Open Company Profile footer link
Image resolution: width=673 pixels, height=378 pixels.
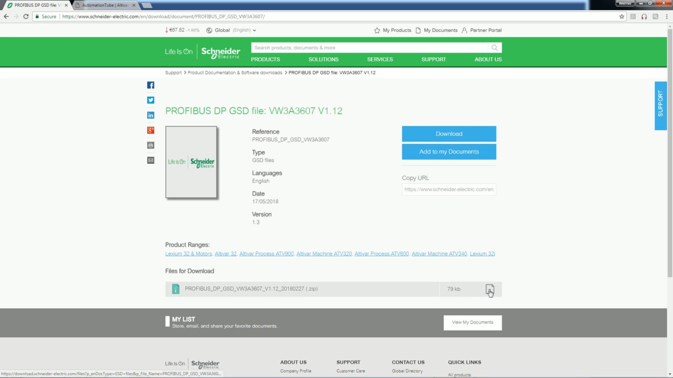(295, 371)
